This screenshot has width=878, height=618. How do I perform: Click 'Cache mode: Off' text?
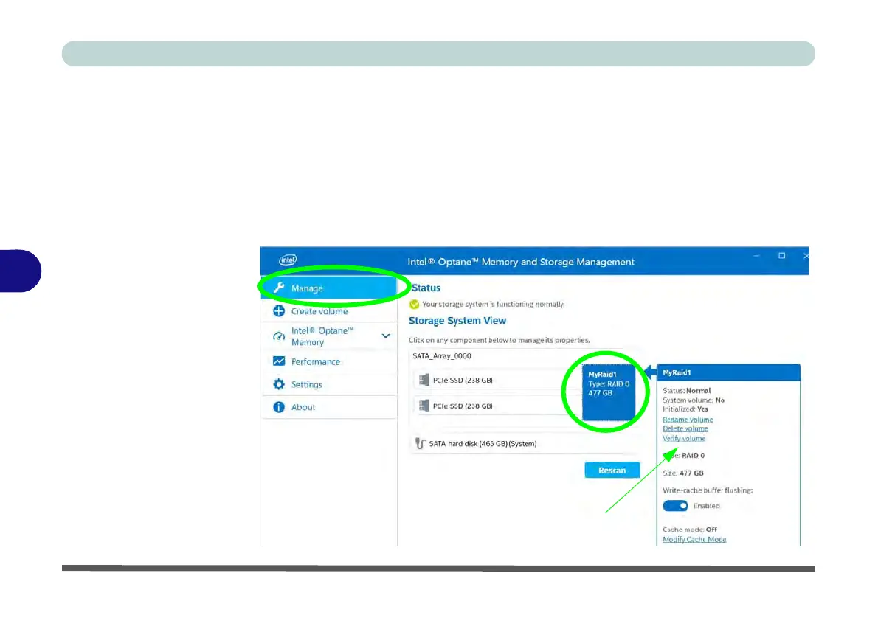coord(690,529)
